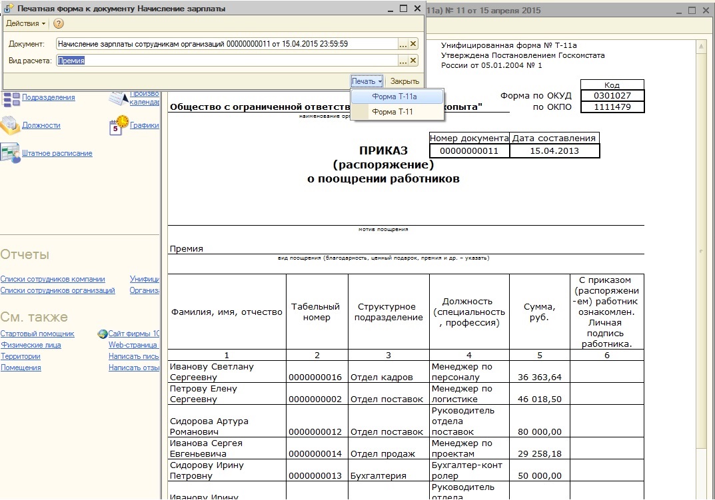This screenshot has width=715, height=500.
Task: Click the production calendar icon
Action: tap(118, 98)
